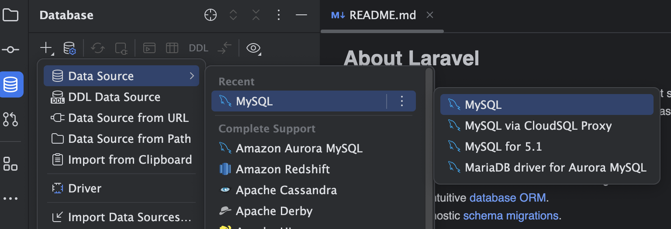
Task: Open Data Source Properties icon
Action: [69, 48]
